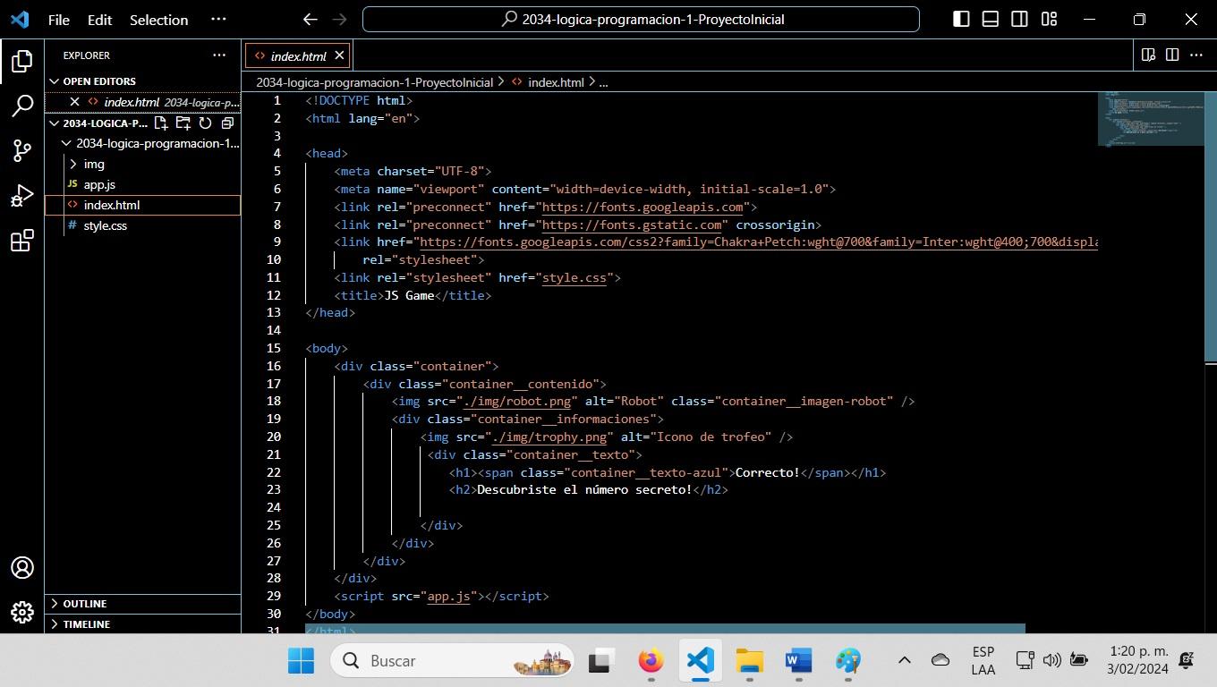Open Explorer views and more actions menu
Image resolution: width=1217 pixels, height=687 pixels.
tap(219, 55)
